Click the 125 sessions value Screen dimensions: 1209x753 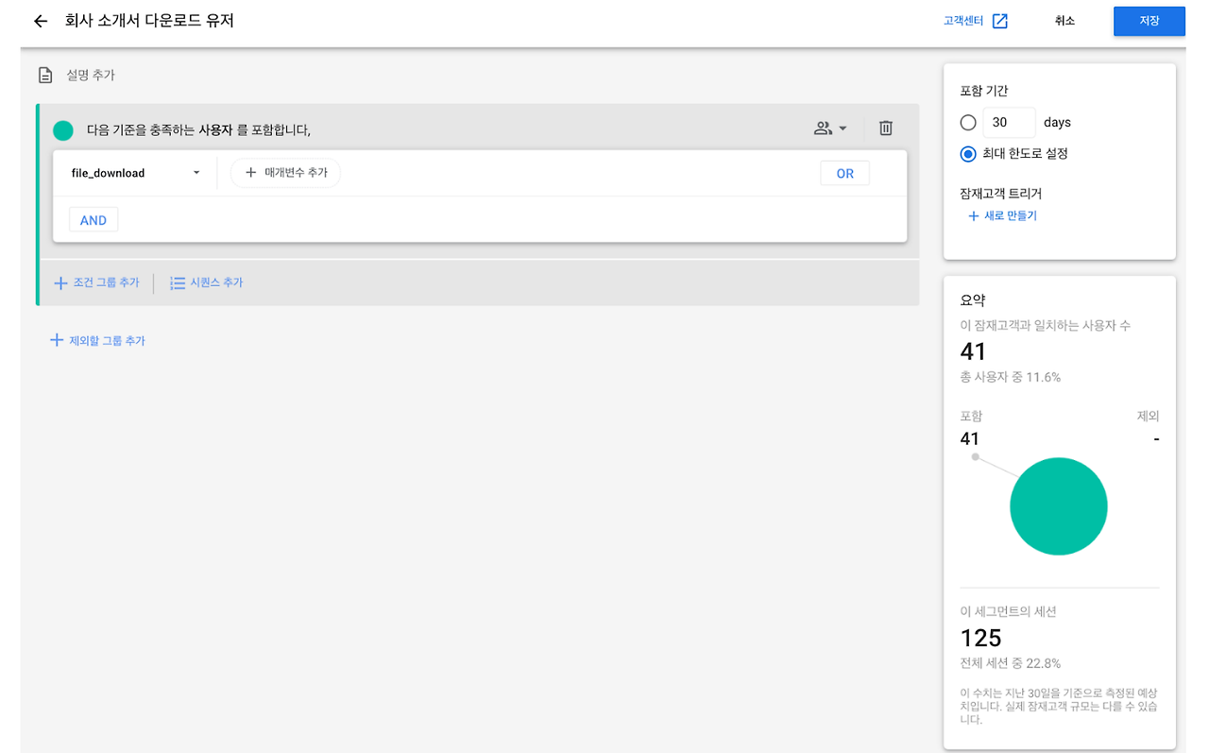pyautogui.click(x=980, y=638)
